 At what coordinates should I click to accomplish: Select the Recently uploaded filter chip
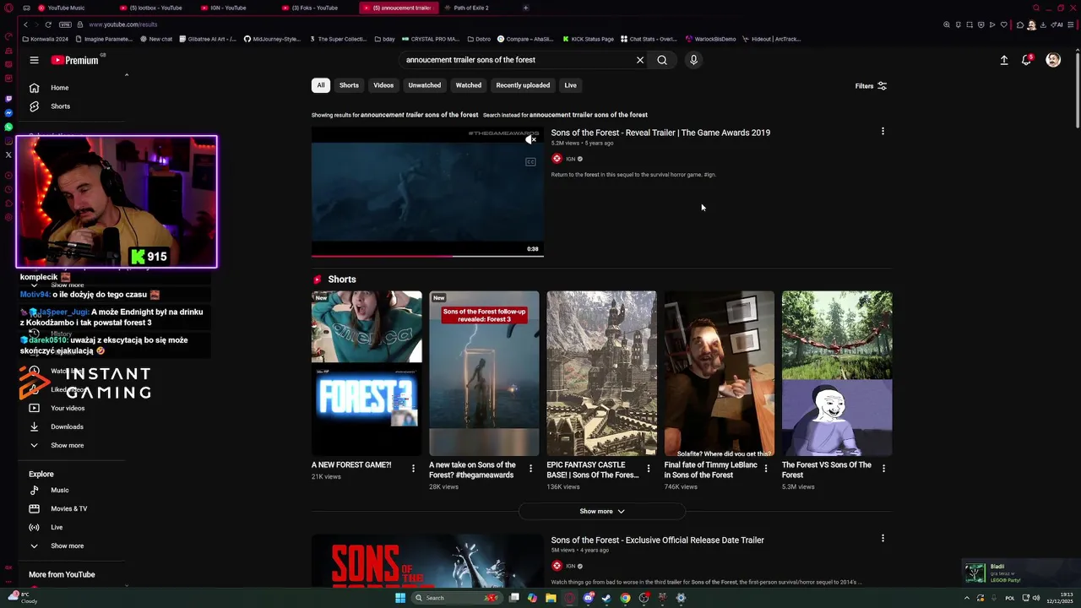[x=523, y=85]
